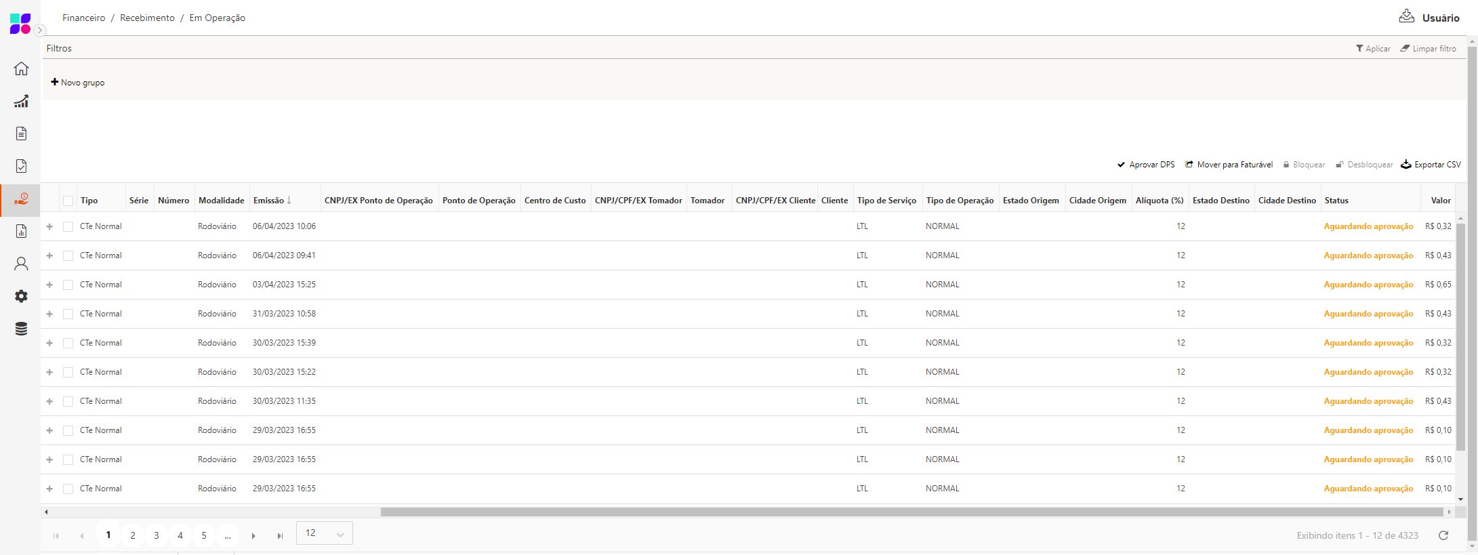Image resolution: width=1478 pixels, height=555 pixels.
Task: Click the refresh icon near pagination
Action: pos(1443,535)
